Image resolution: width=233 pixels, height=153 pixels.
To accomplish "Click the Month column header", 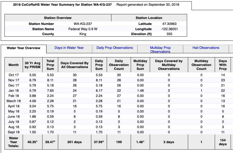I will coord(14,65).
